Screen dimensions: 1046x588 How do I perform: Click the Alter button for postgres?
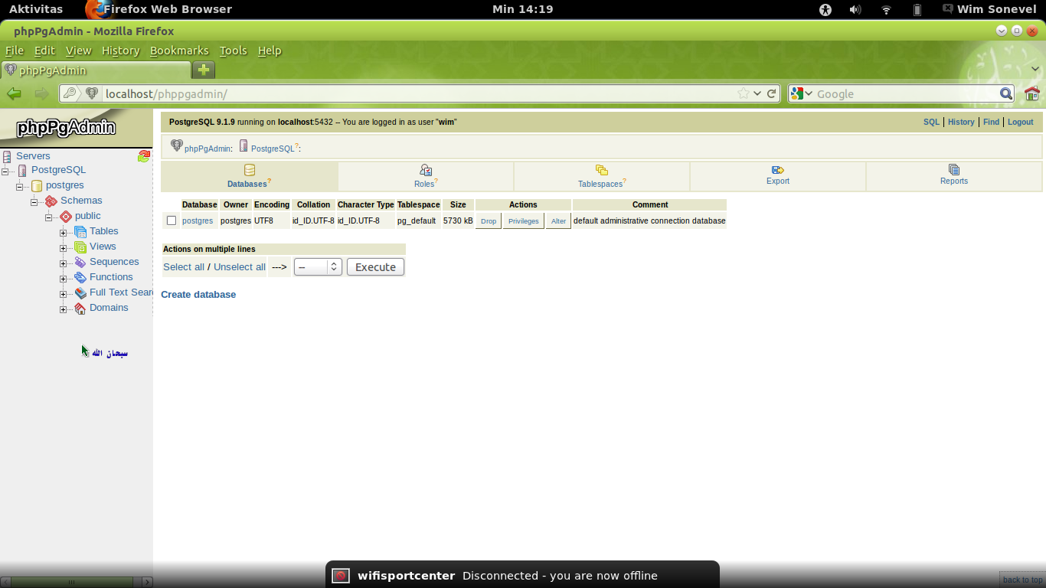(x=558, y=220)
